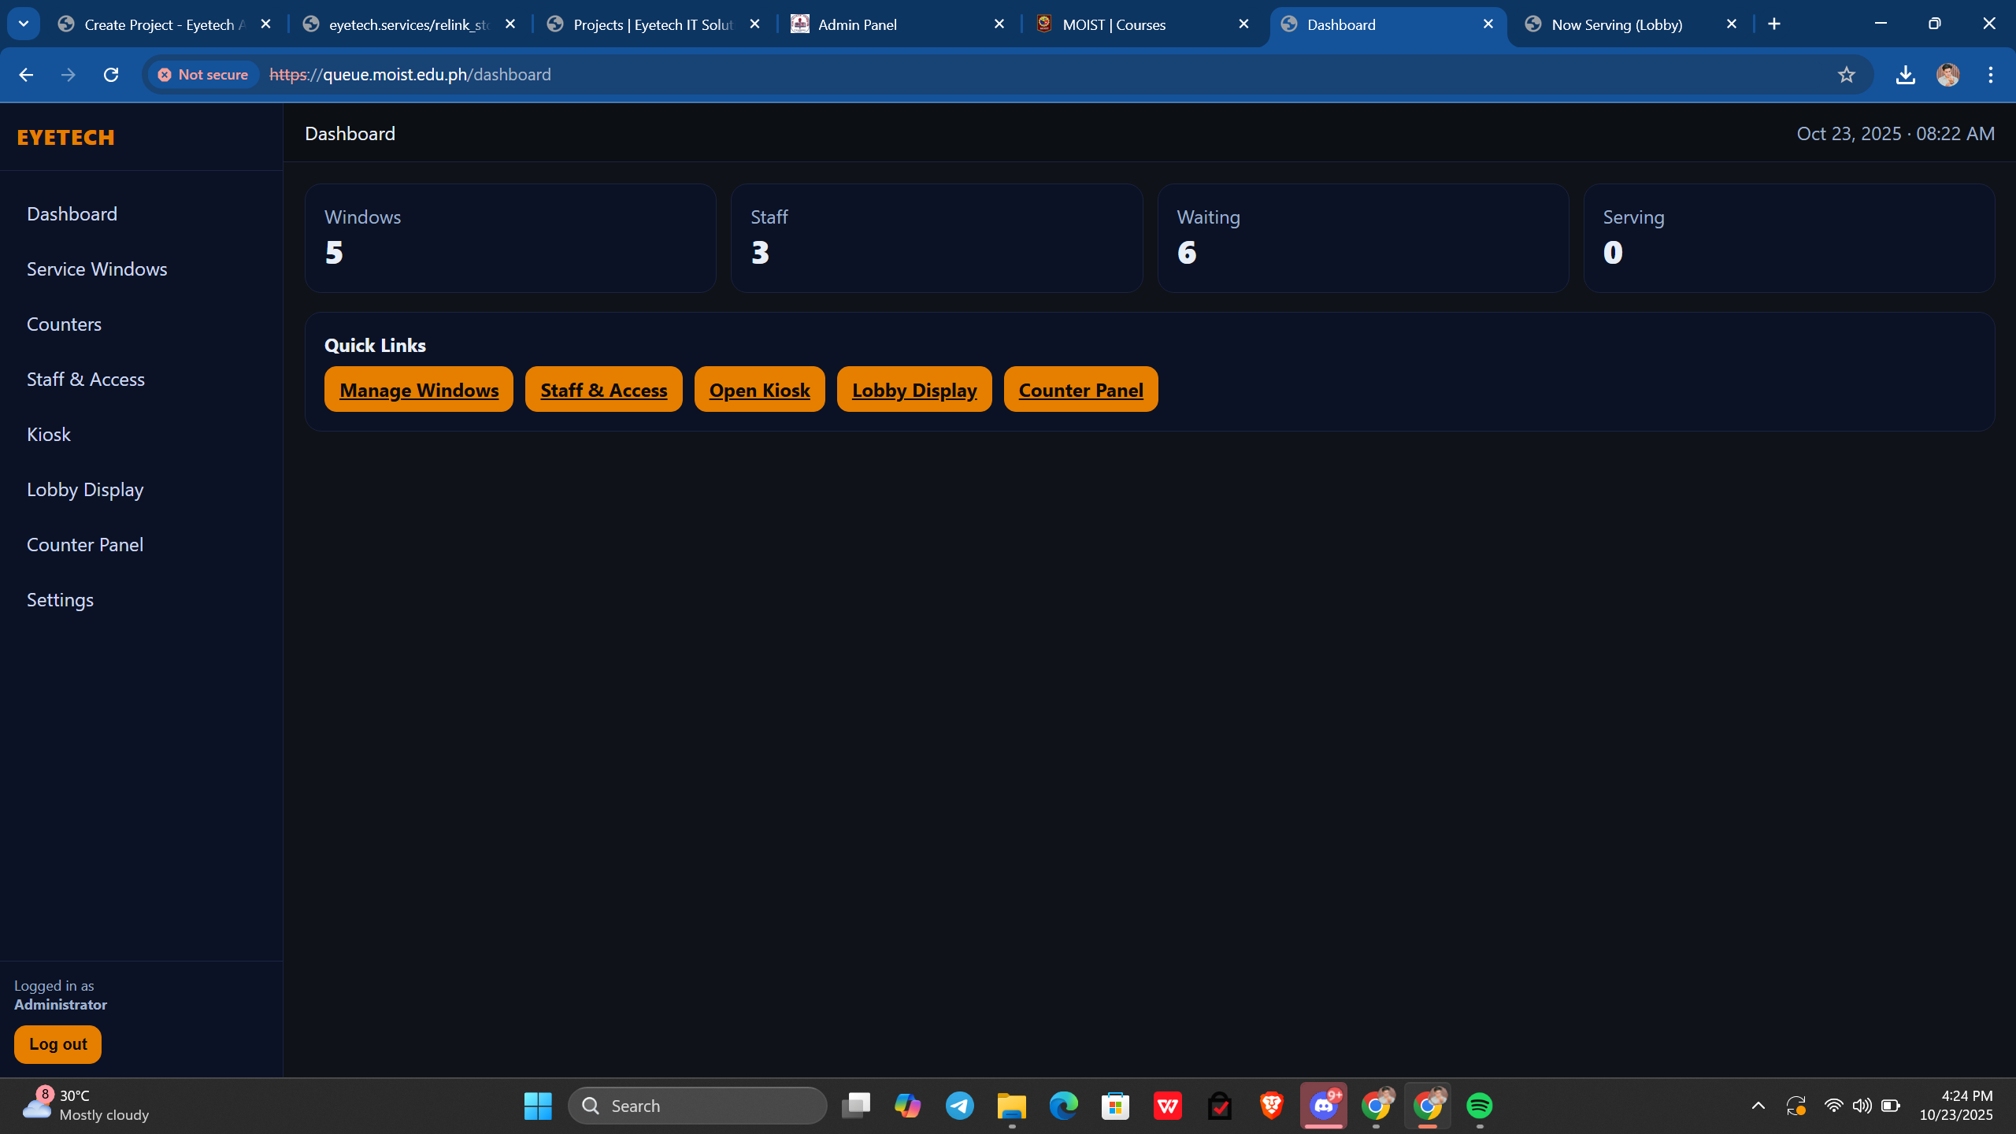Click the browser reload icon
The image size is (2016, 1134).
[x=111, y=75]
